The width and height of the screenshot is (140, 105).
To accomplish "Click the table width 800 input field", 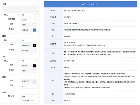I will 29,97.
